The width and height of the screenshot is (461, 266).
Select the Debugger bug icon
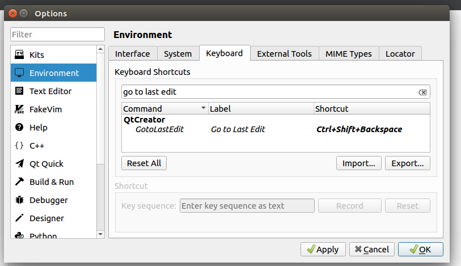19,200
